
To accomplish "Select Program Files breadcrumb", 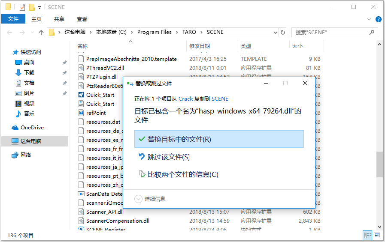I will point(154,32).
